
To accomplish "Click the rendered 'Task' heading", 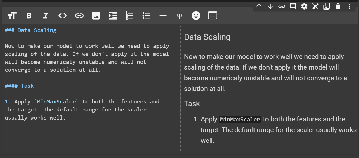I will point(192,103).
